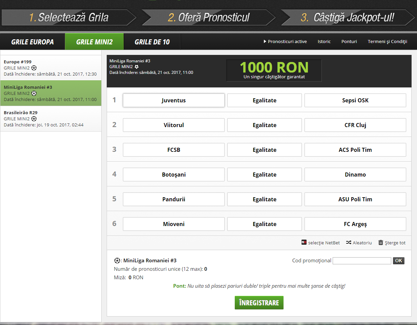Click the Miză 0 RON stake text
Viewport: 417px width, 325px height.
(x=129, y=278)
